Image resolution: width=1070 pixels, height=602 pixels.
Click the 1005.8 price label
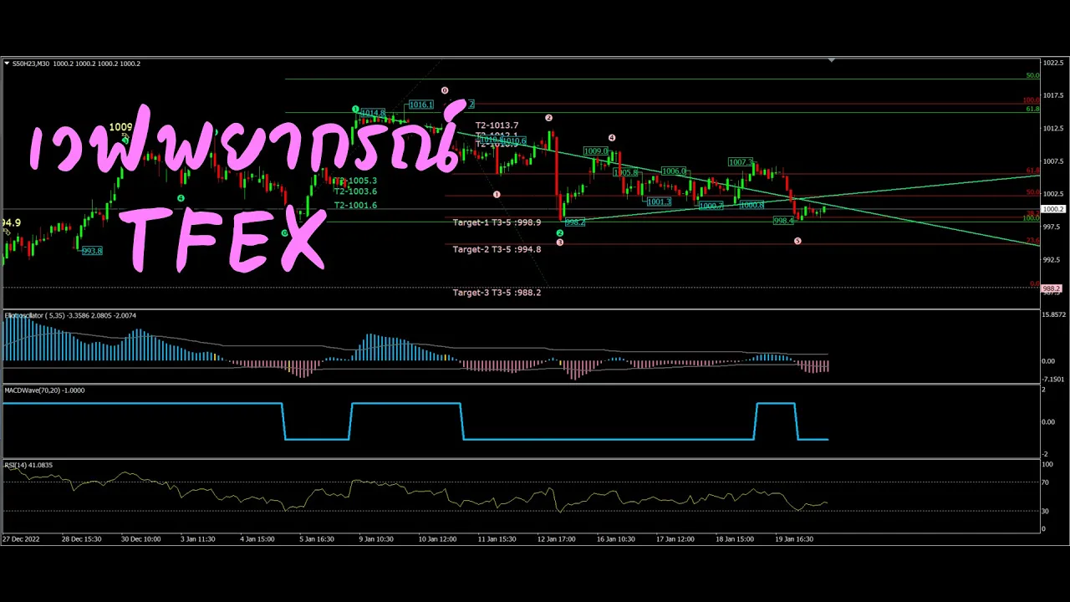coord(626,173)
